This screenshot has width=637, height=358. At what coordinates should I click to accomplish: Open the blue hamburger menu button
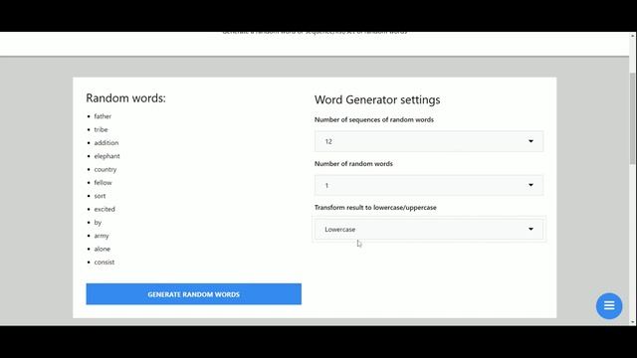[609, 305]
